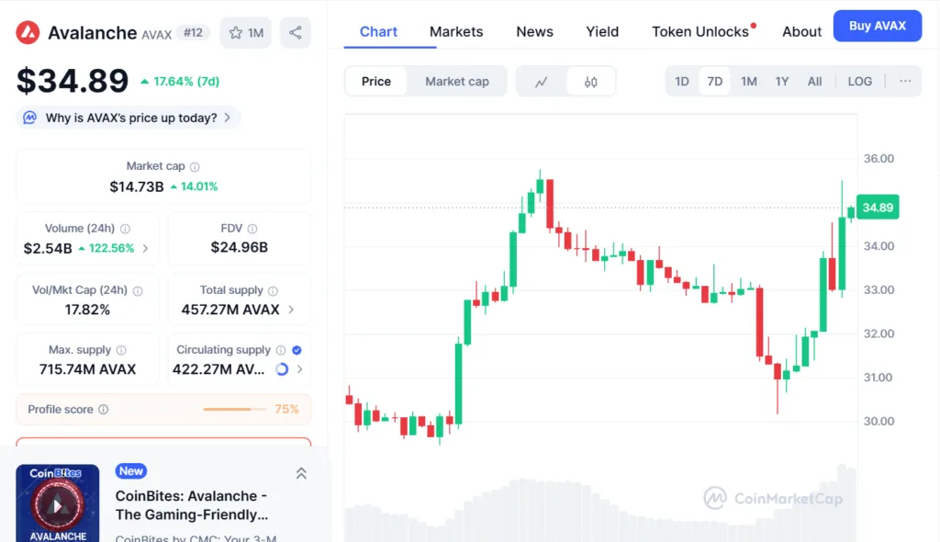This screenshot has width=940, height=542.
Task: Open the share options icon
Action: [x=296, y=31]
